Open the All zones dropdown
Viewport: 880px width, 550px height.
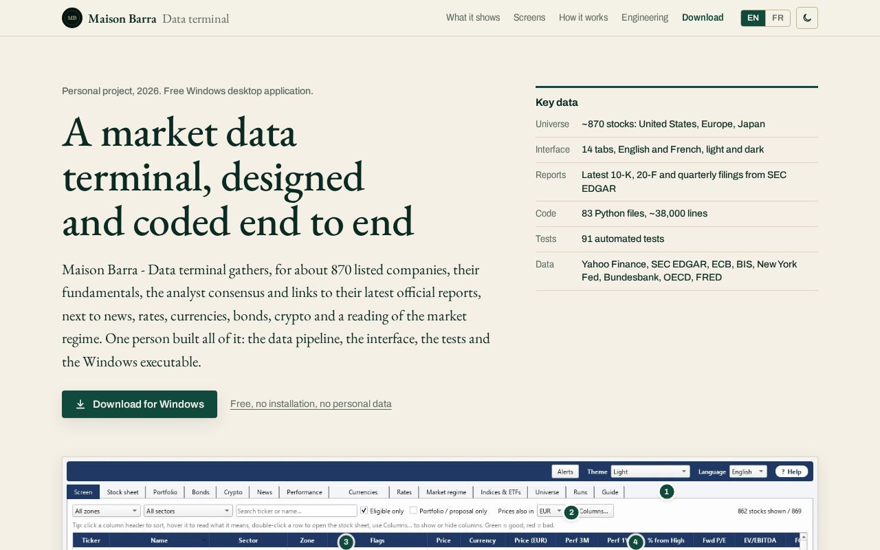(107, 511)
